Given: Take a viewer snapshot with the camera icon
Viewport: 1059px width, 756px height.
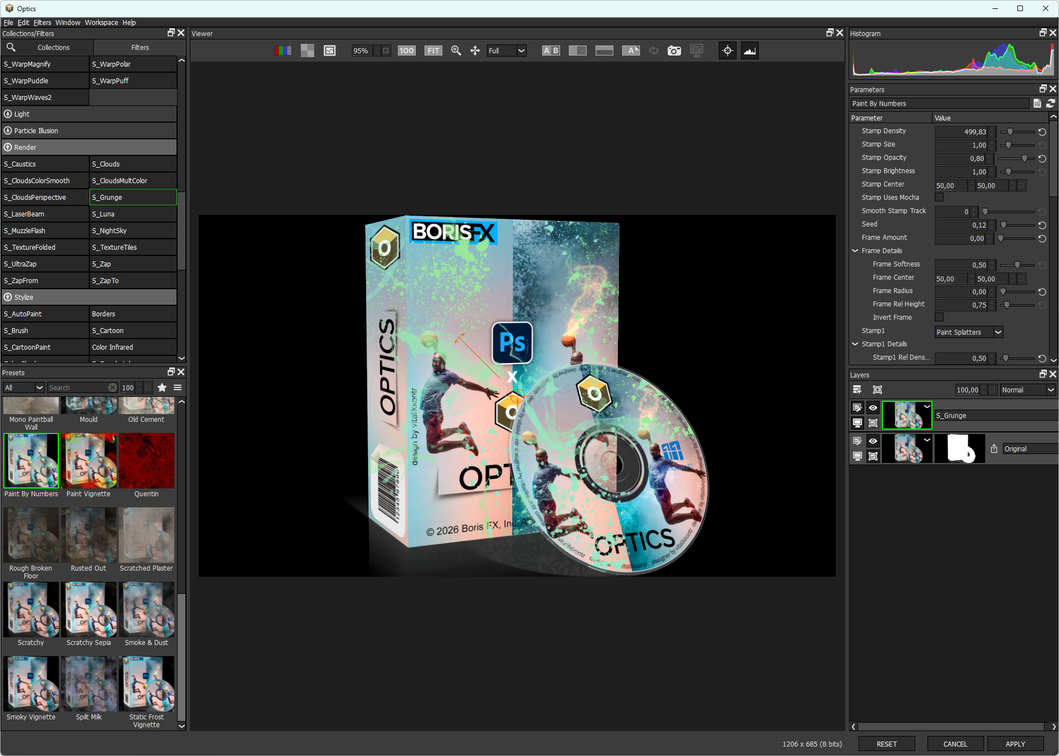Looking at the screenshot, I should pyautogui.click(x=674, y=51).
